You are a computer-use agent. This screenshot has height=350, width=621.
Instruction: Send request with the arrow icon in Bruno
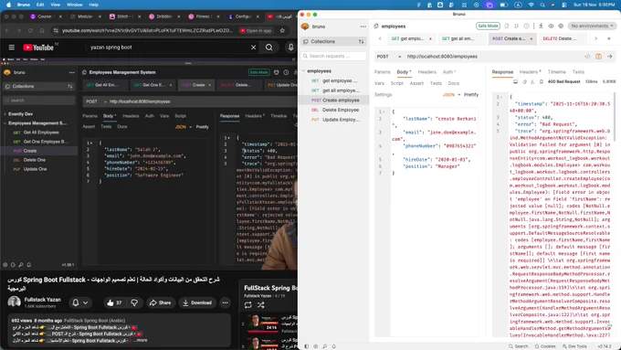coord(609,57)
